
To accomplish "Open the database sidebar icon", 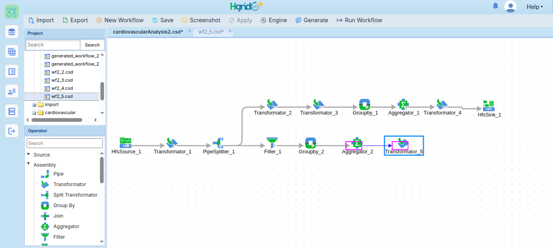I will 12,32.
